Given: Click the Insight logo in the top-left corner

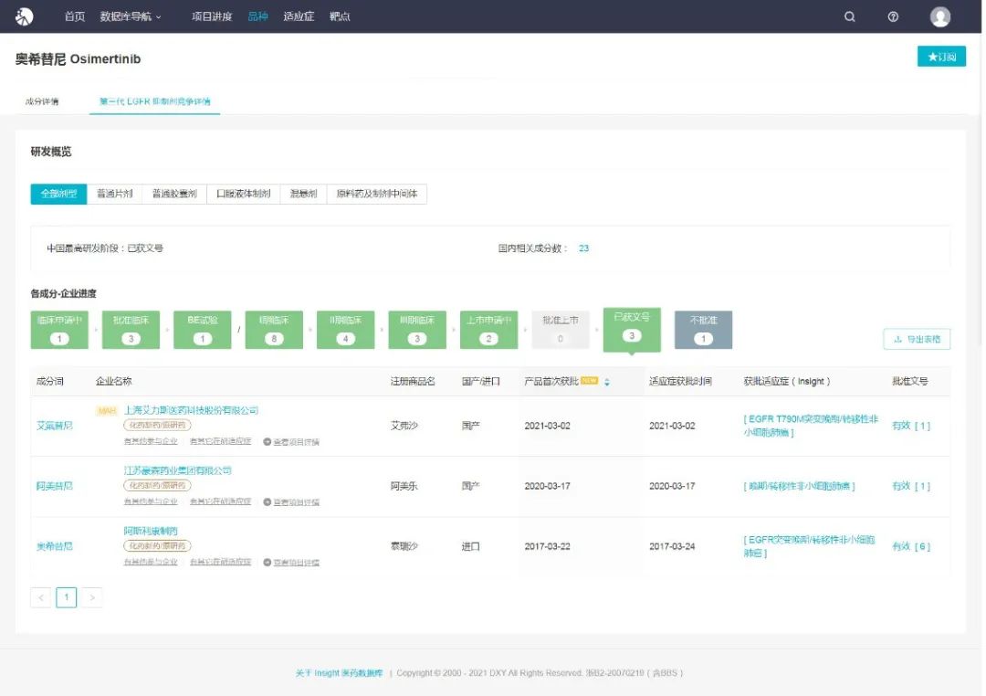Looking at the screenshot, I should pos(25,16).
